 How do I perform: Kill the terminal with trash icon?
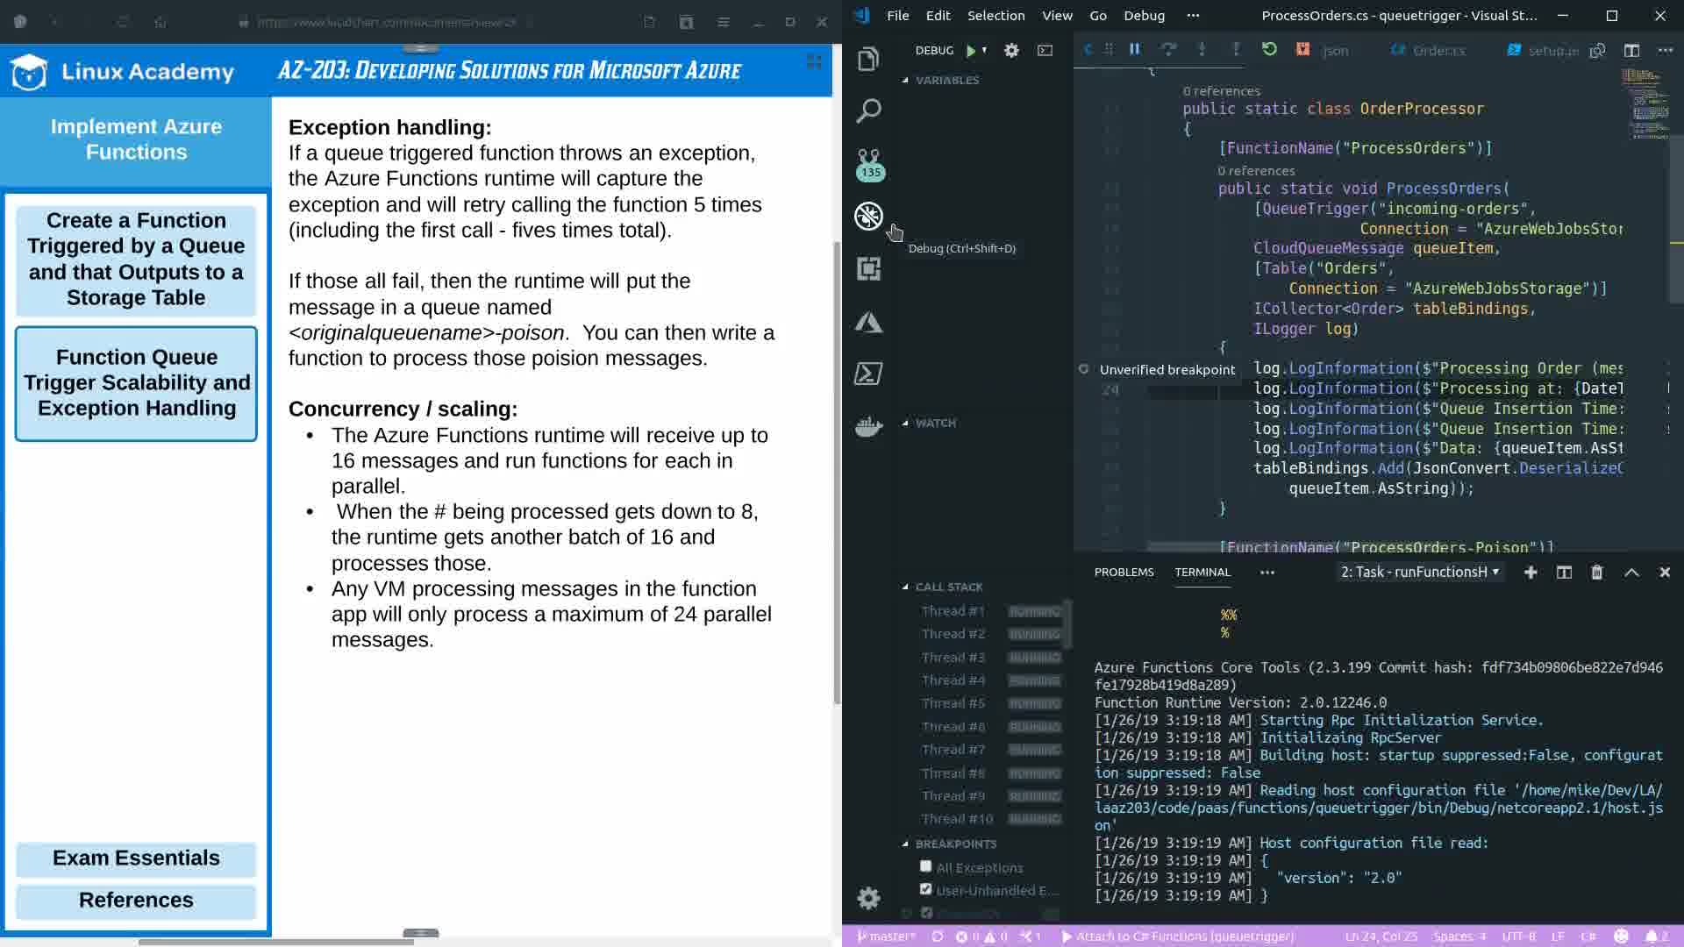coord(1596,573)
